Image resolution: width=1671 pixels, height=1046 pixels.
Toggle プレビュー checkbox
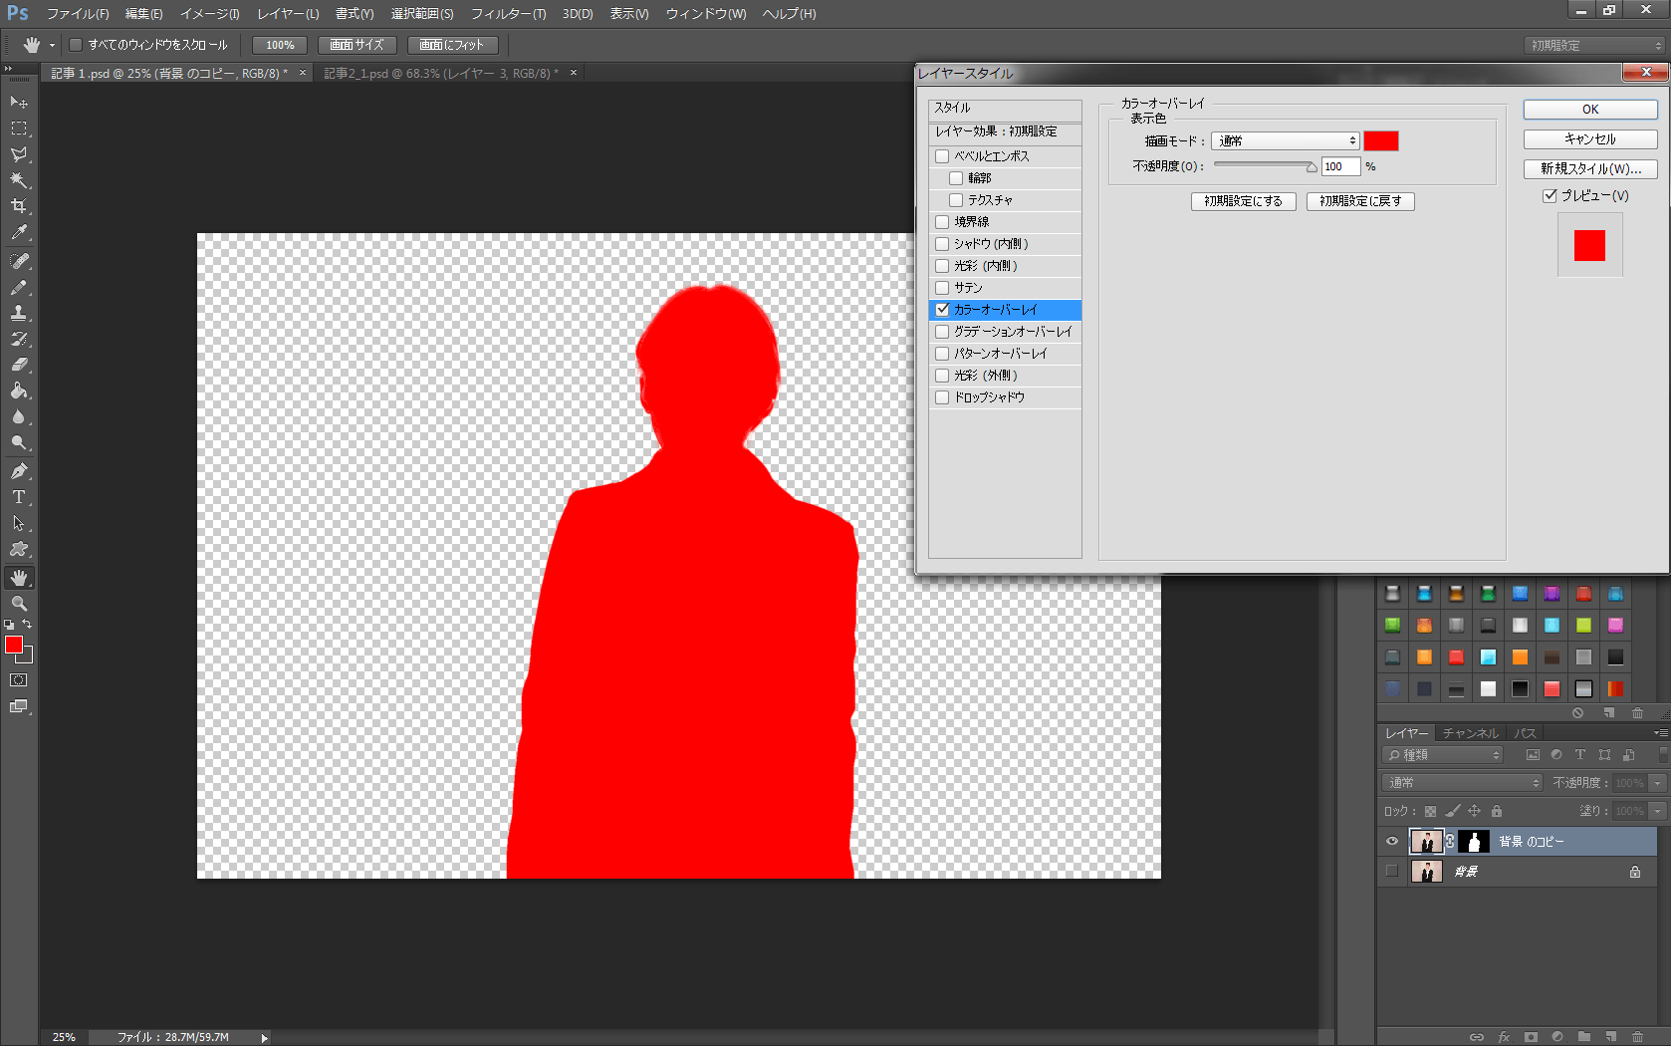(x=1550, y=196)
